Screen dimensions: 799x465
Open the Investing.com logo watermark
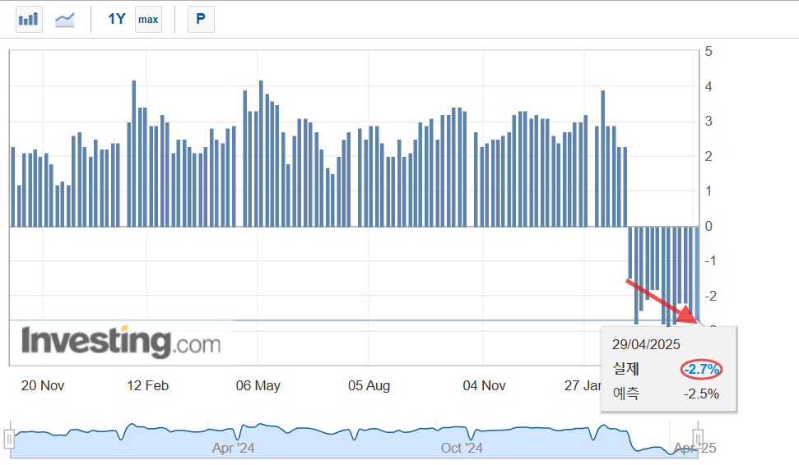pos(121,341)
